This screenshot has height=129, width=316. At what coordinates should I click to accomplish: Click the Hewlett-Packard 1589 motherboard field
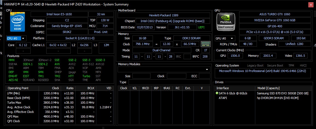coord(164,15)
